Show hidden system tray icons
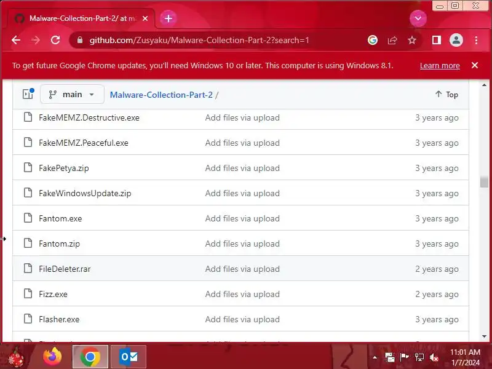Image resolution: width=492 pixels, height=369 pixels. [375, 357]
